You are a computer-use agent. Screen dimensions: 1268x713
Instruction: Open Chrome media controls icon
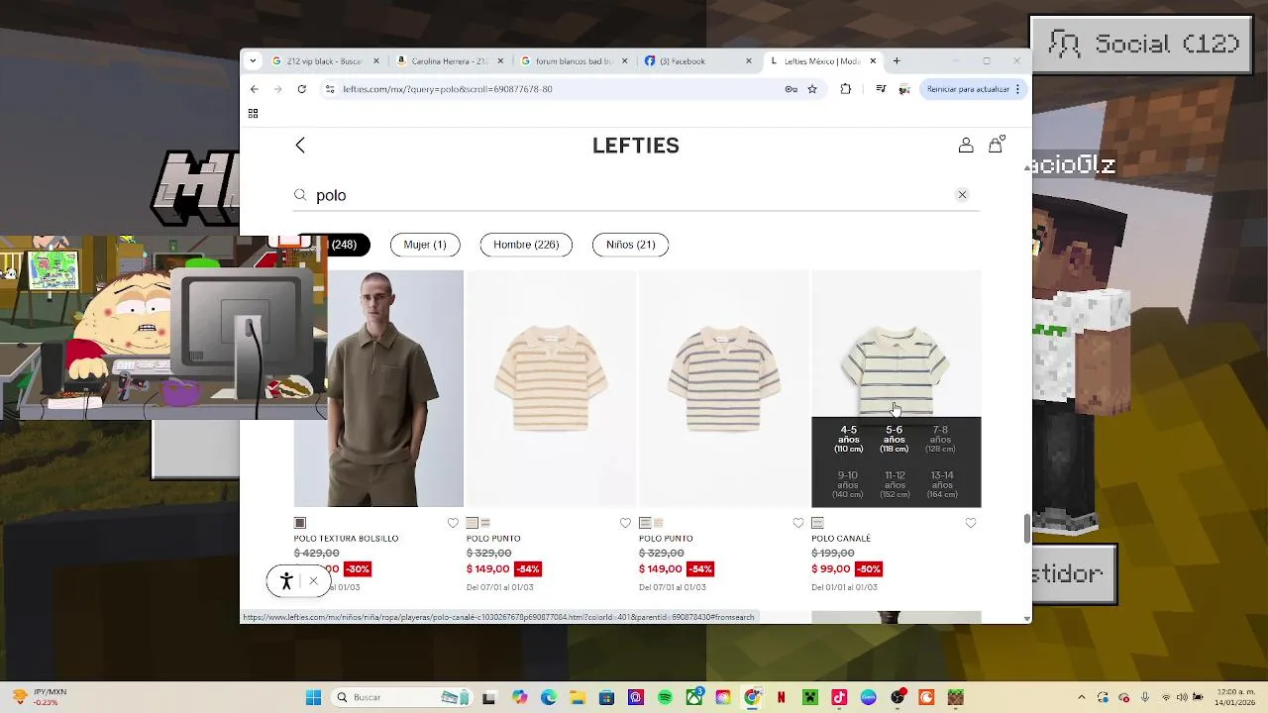tap(881, 89)
